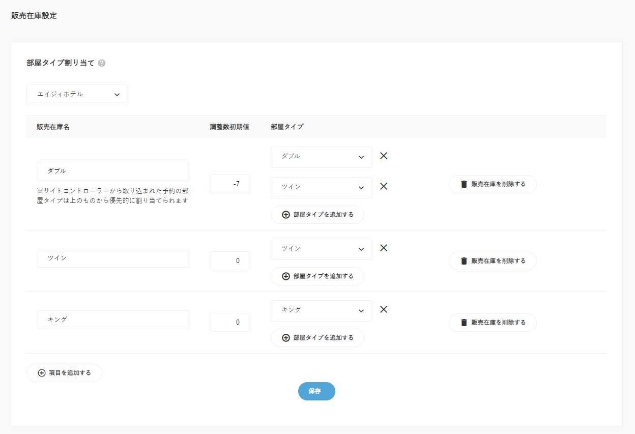This screenshot has height=434, width=635.
Task: Delete the ダブル inventory via trash button
Action: click(x=492, y=184)
